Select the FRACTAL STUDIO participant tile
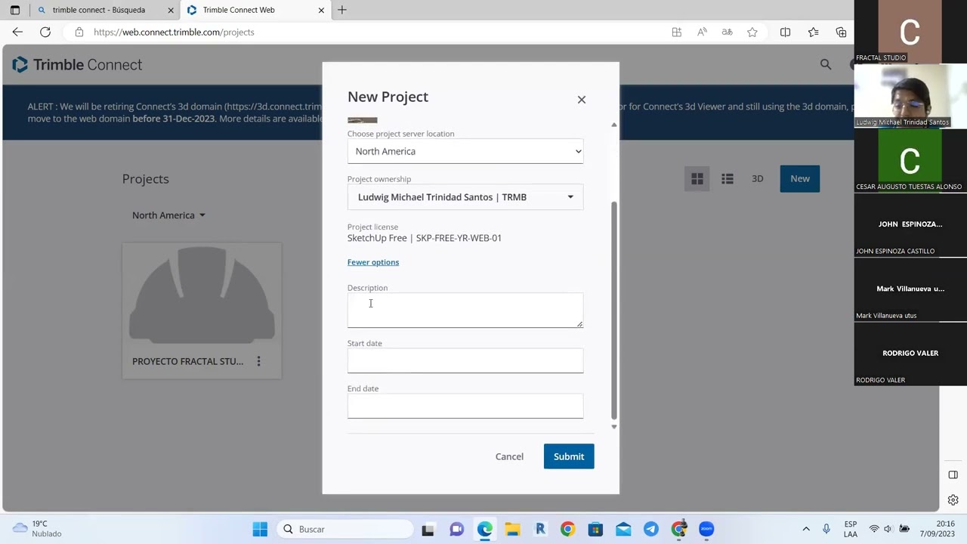Image resolution: width=967 pixels, height=544 pixels. 910,32
